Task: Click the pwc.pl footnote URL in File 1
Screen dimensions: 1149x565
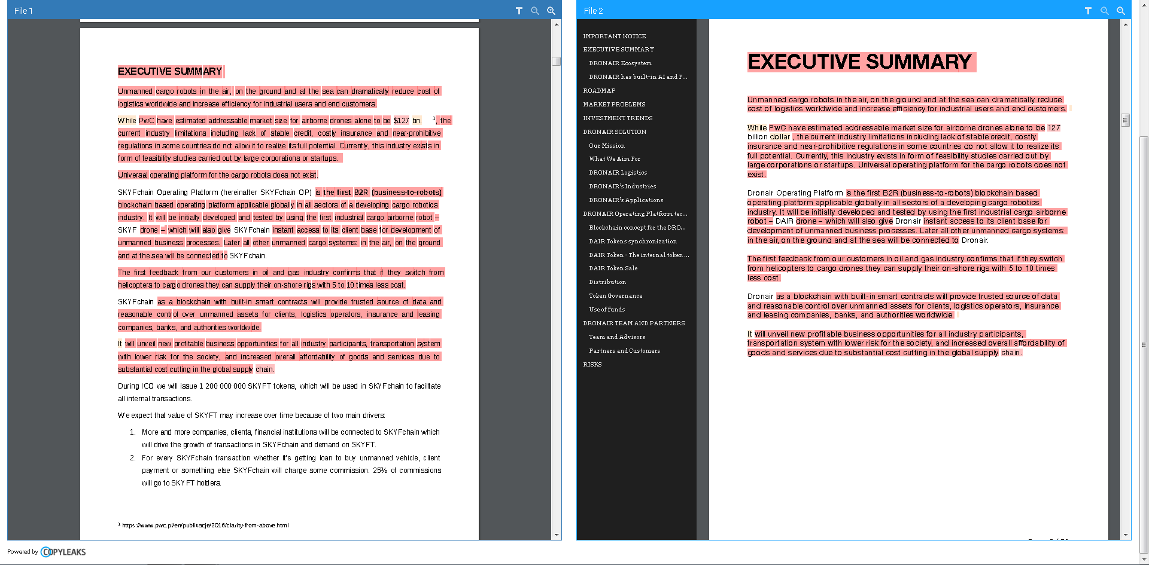Action: click(x=205, y=526)
